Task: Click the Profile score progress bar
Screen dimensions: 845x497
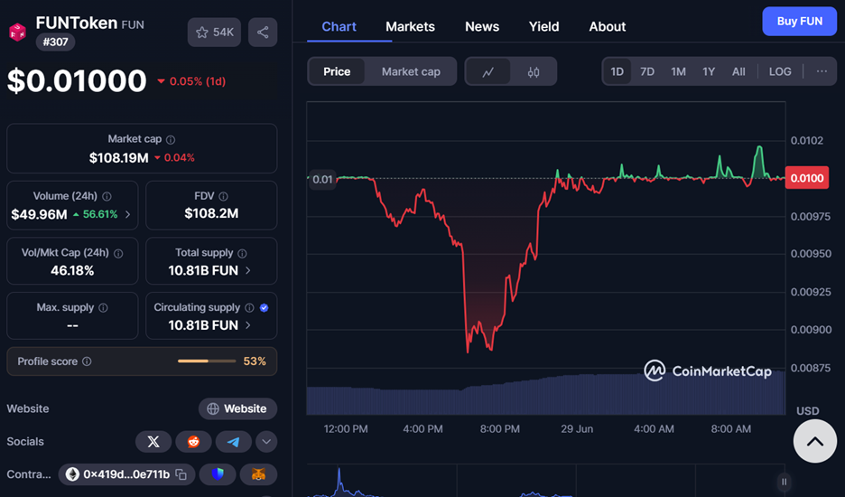Action: pyautogui.click(x=206, y=361)
